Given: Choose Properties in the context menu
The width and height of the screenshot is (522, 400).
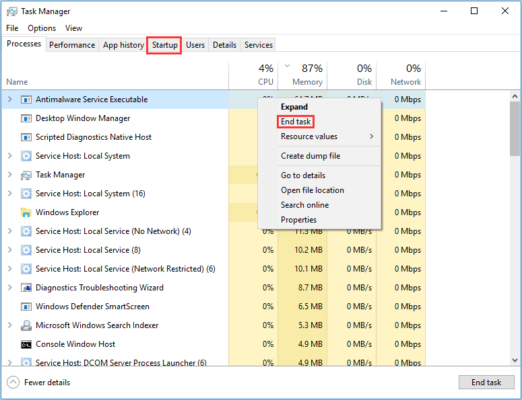Looking at the screenshot, I should tap(298, 220).
